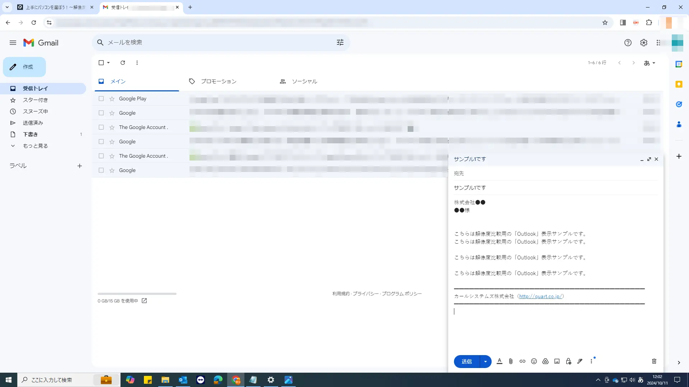The height and width of the screenshot is (387, 689).
Task: Click the insert emoji icon
Action: [534, 362]
